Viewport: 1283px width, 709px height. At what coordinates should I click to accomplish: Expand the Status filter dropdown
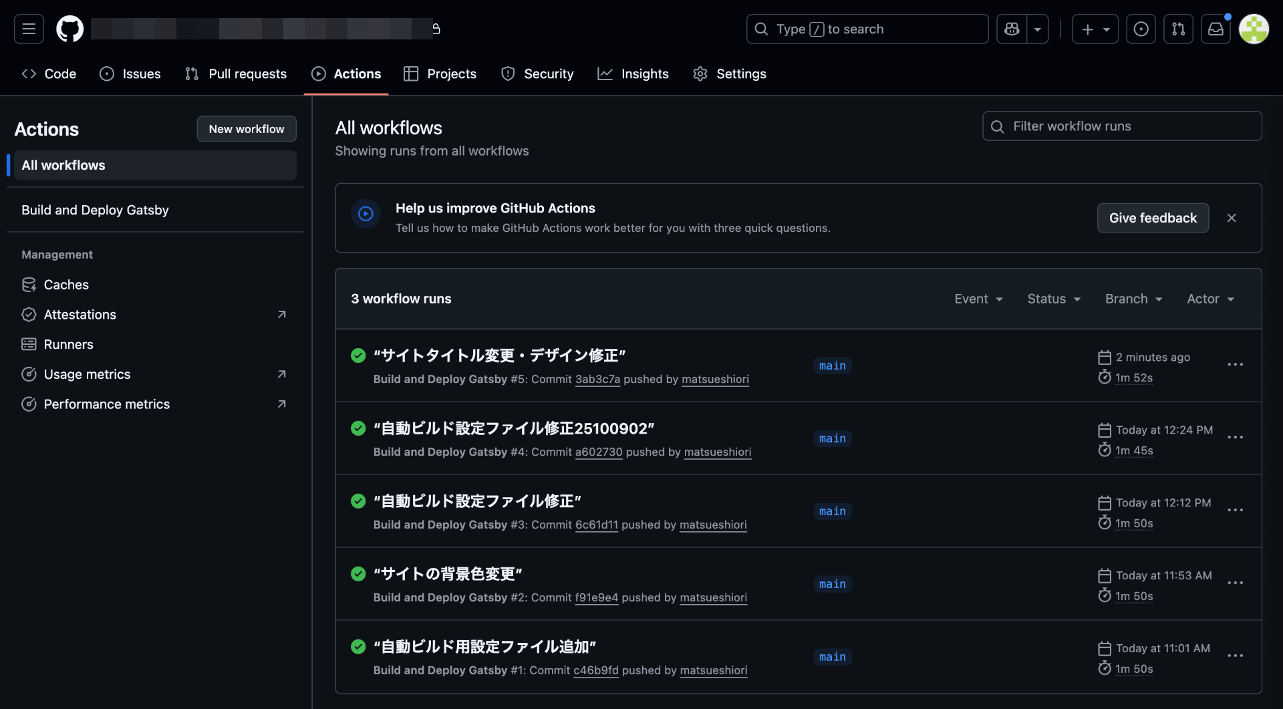pyautogui.click(x=1054, y=299)
